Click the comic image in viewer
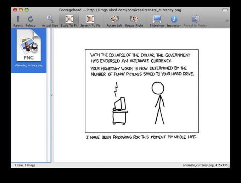This screenshot has height=183, width=241. pos(142,95)
